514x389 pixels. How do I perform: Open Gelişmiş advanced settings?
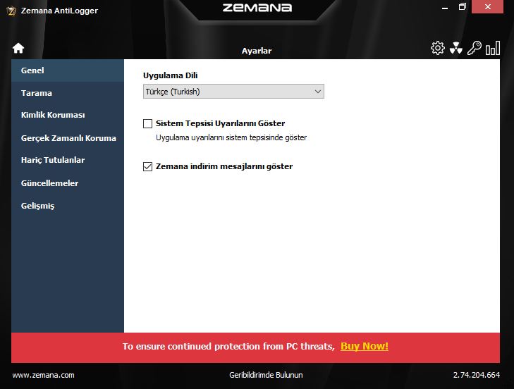pos(68,206)
